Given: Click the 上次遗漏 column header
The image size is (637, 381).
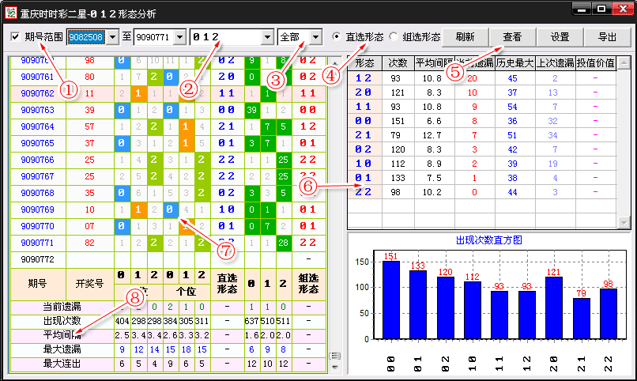Looking at the screenshot, I should point(555,63).
